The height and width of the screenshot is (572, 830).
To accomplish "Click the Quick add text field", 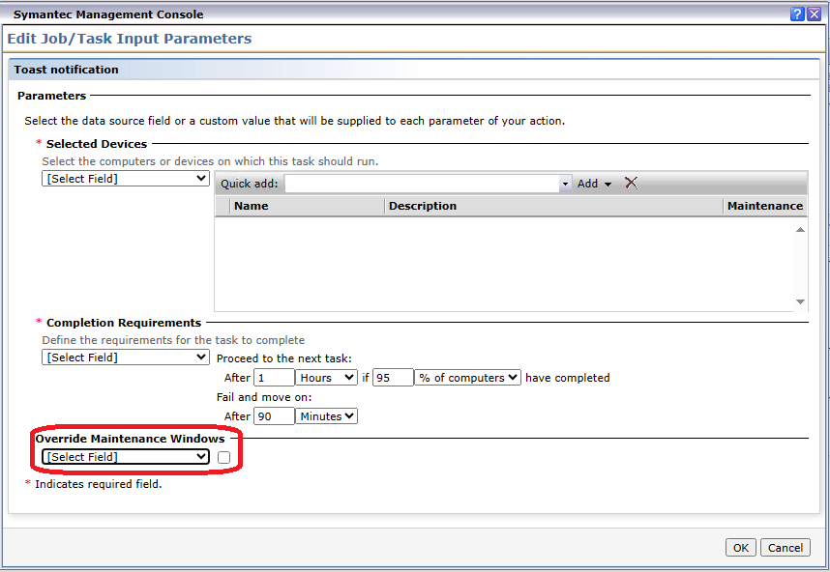I will tap(421, 184).
